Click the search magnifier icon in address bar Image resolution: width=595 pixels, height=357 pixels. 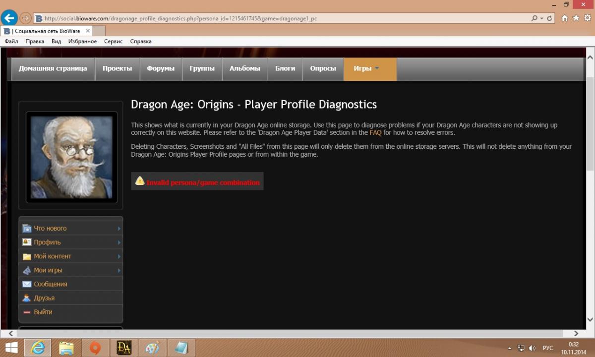click(535, 18)
